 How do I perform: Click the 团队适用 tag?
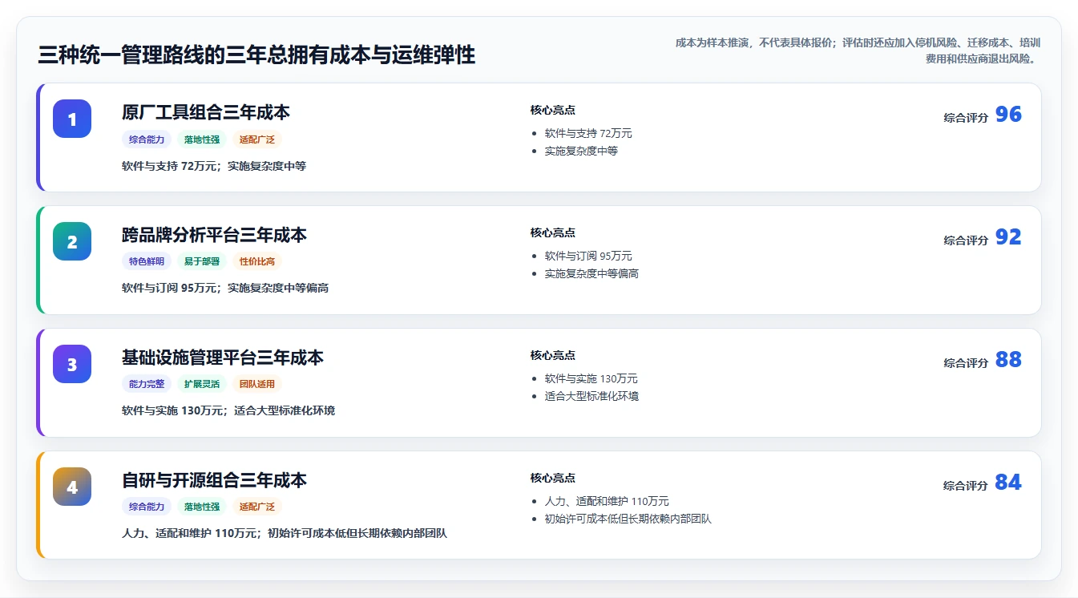click(257, 384)
